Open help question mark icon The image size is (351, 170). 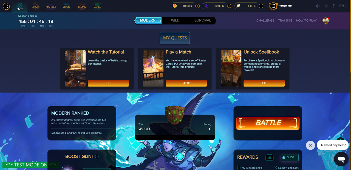click(x=334, y=6)
